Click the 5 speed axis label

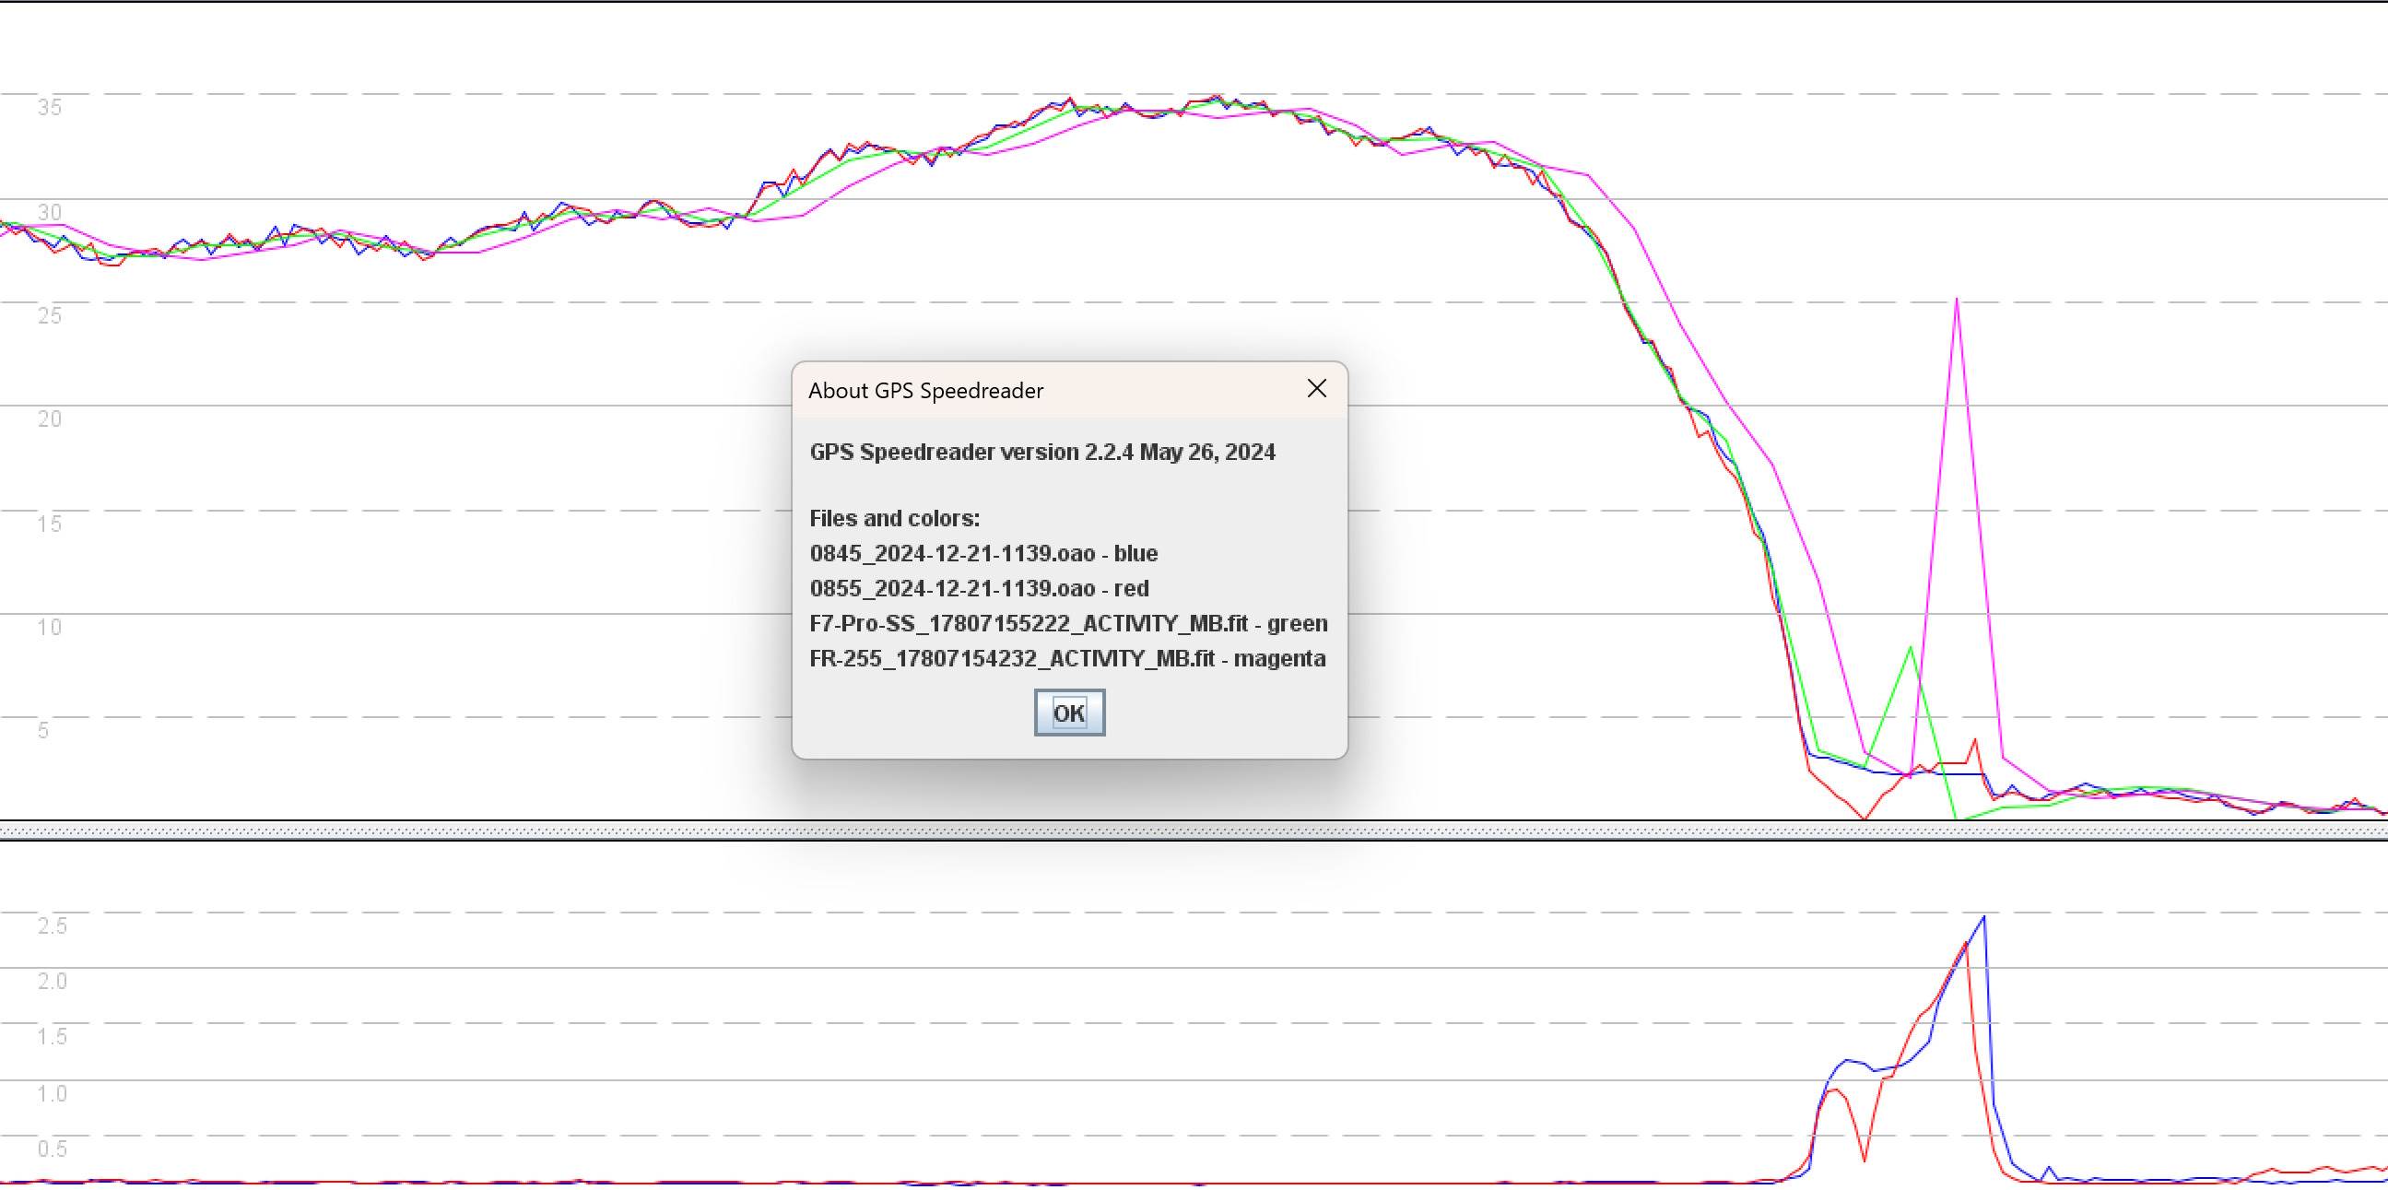[x=42, y=730]
